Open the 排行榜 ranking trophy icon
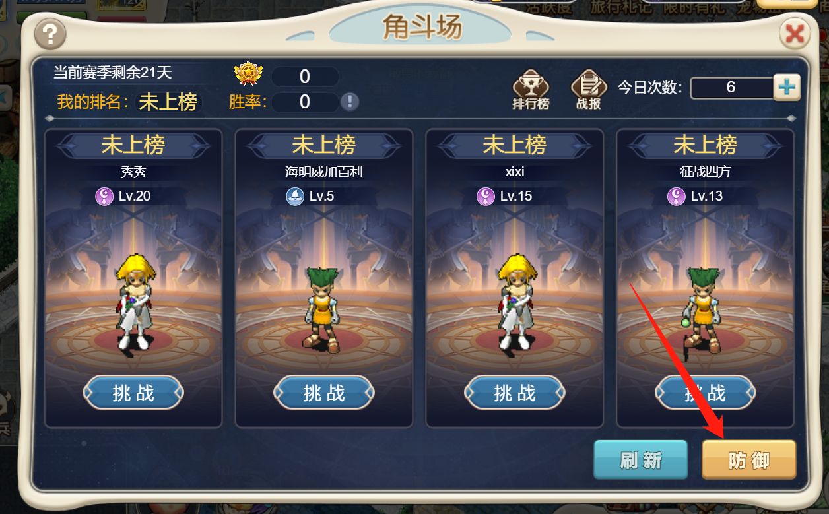Screen dimensions: 829x514 tap(531, 89)
